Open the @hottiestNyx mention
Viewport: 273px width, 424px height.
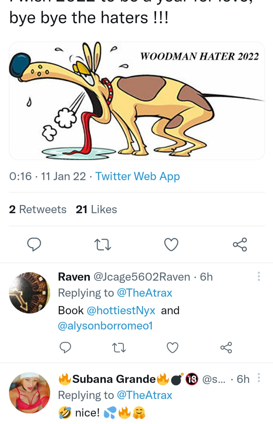point(121,310)
